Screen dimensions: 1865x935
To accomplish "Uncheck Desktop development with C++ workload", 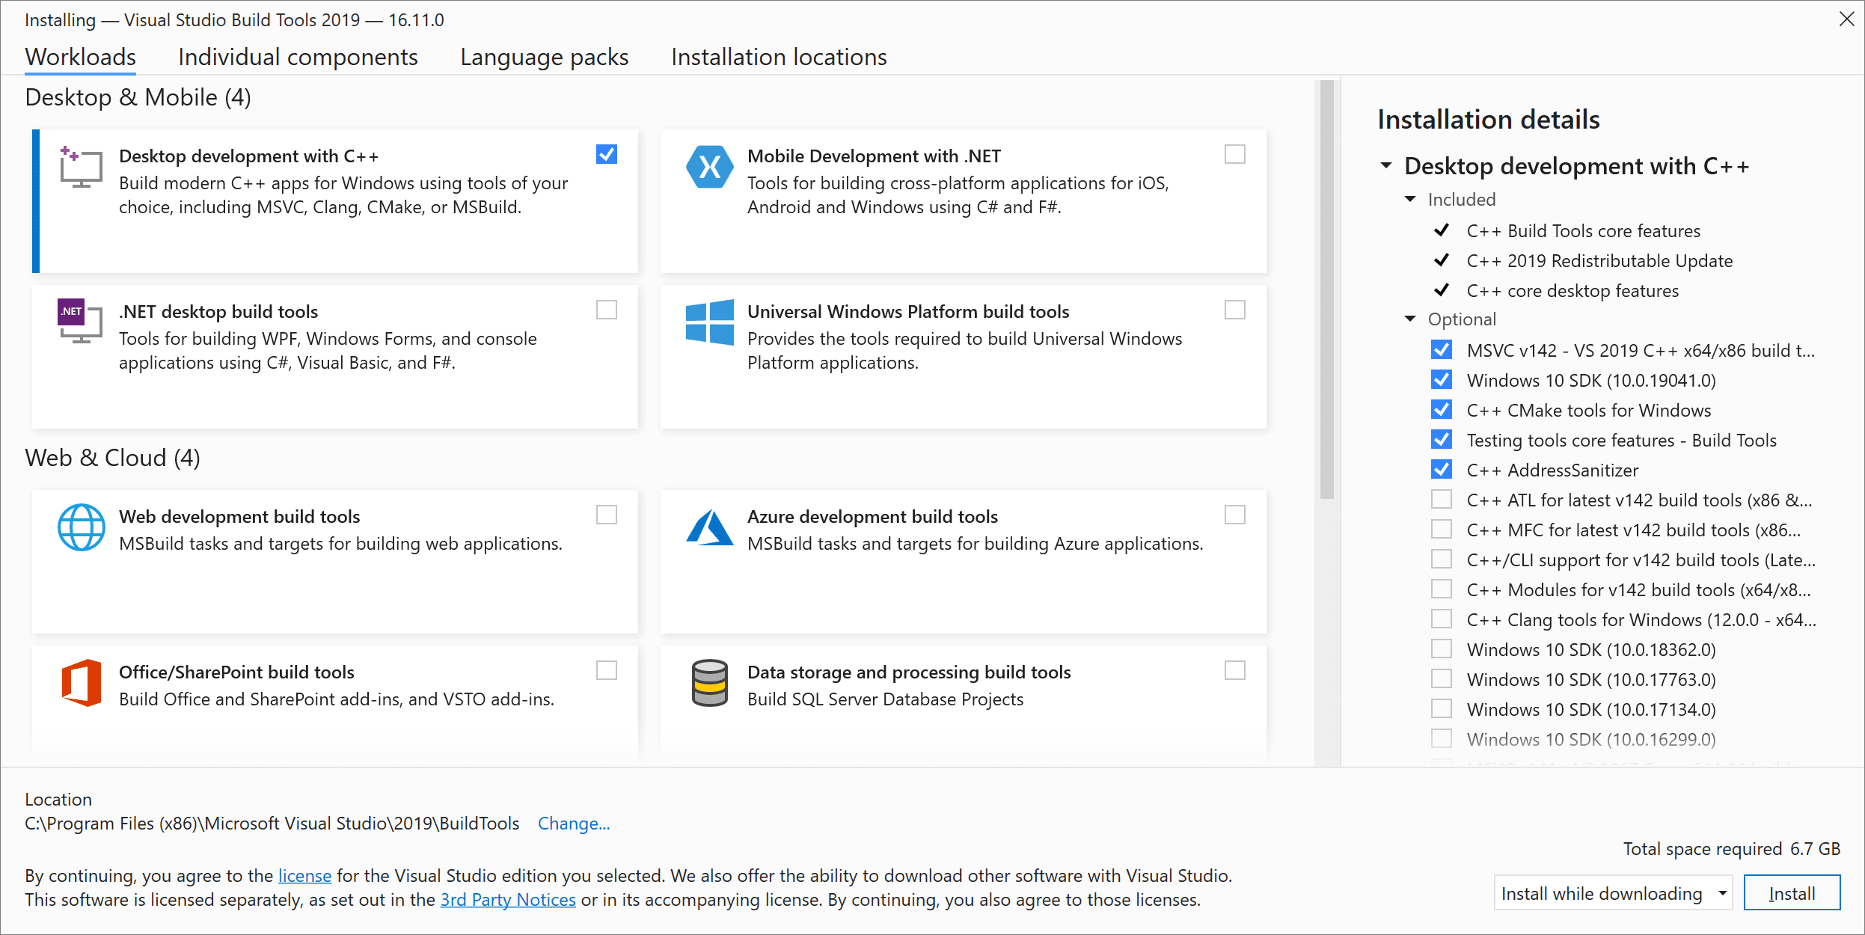I will pyautogui.click(x=607, y=154).
